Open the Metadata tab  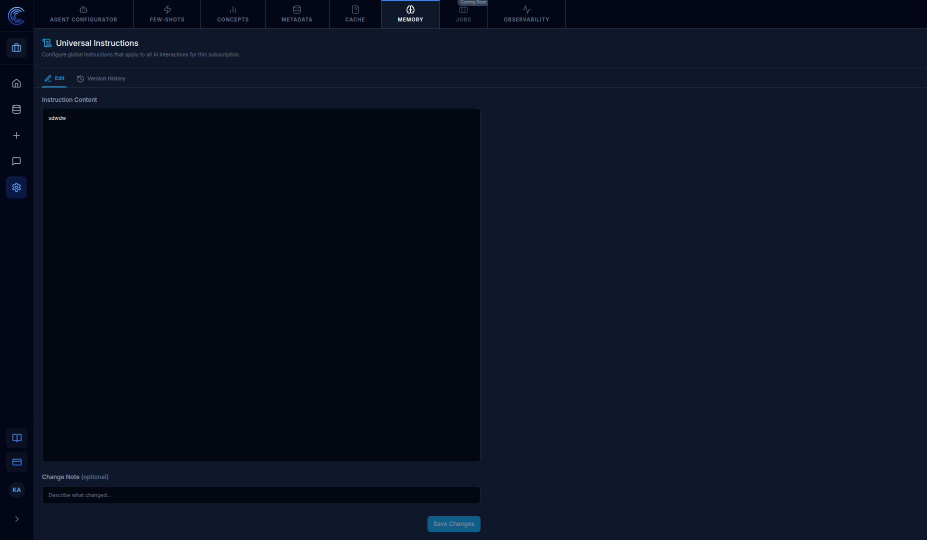tap(297, 14)
